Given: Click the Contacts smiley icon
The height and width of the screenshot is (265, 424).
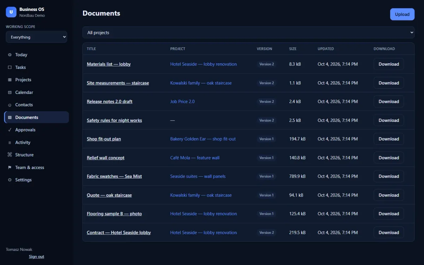Looking at the screenshot, I should [x=10, y=105].
